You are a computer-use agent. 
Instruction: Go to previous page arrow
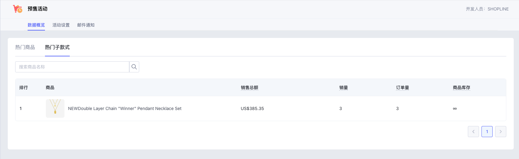point(473,132)
